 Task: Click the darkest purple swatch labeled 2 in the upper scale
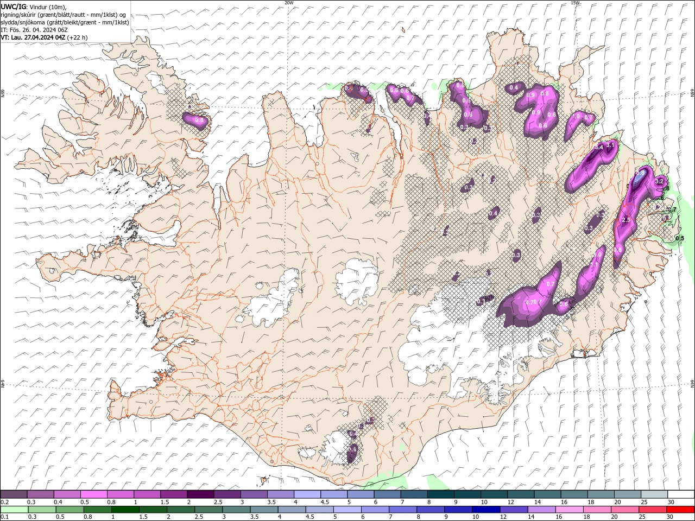pyautogui.click(x=200, y=494)
